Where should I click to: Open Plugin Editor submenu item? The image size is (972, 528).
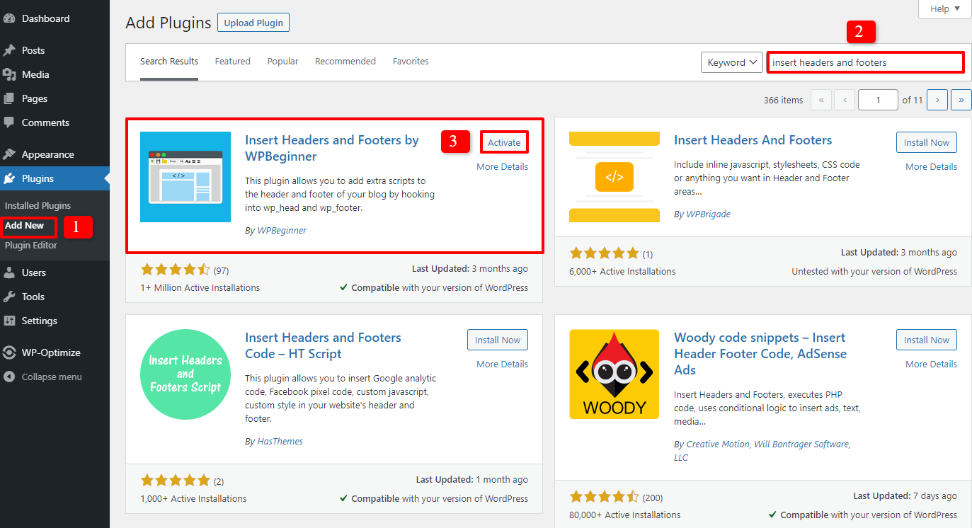(x=31, y=246)
